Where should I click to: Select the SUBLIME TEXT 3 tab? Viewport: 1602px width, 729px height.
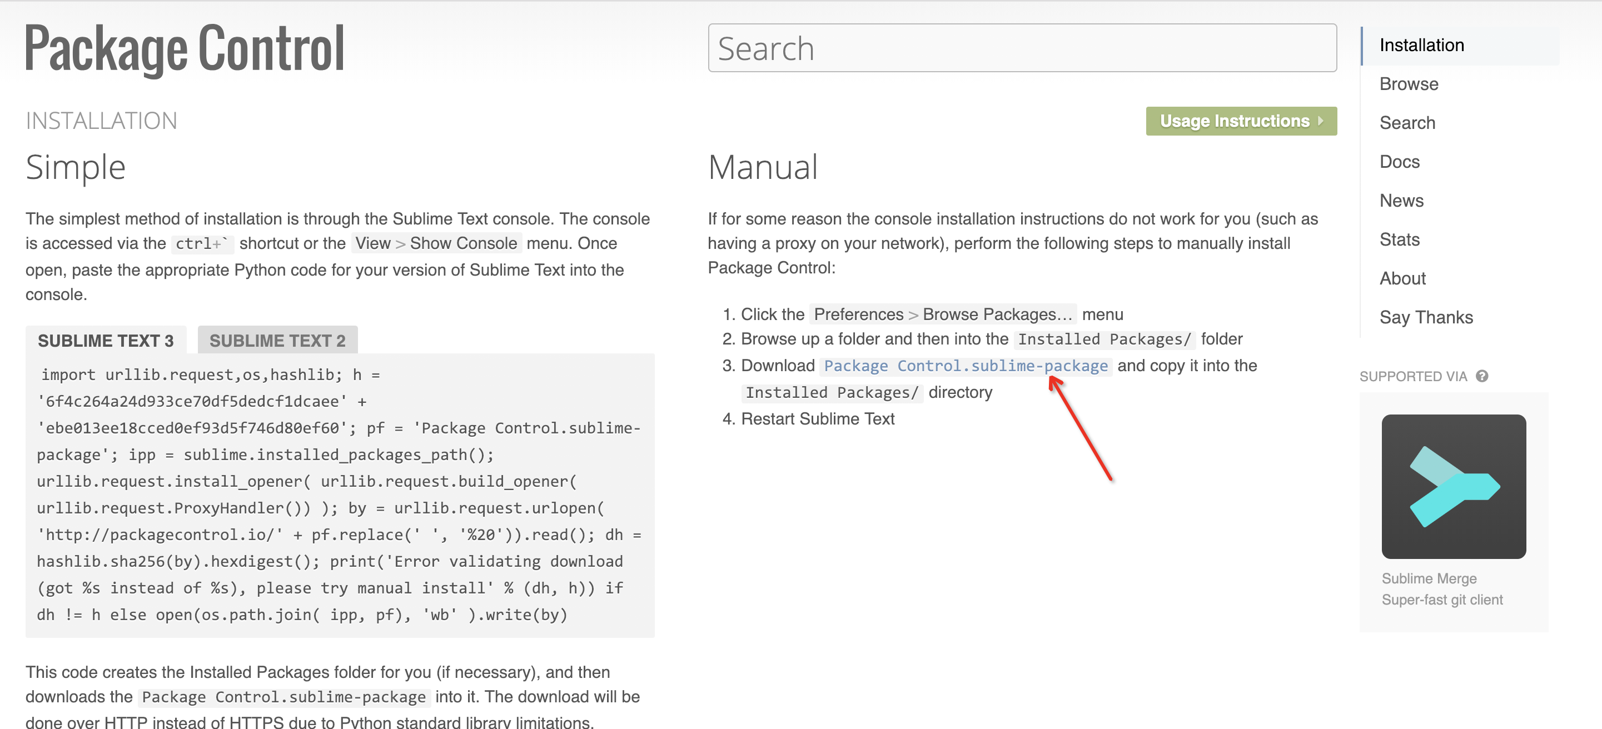104,340
